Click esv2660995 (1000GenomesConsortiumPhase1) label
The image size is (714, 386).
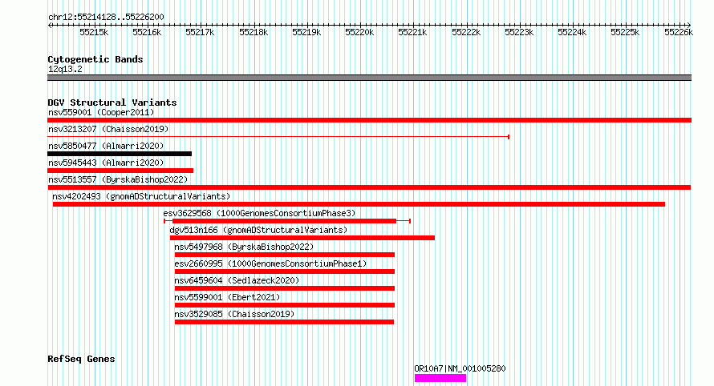(x=270, y=263)
